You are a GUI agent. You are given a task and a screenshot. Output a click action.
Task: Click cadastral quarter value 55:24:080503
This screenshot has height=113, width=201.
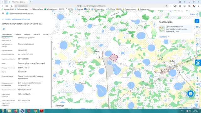[24, 59]
